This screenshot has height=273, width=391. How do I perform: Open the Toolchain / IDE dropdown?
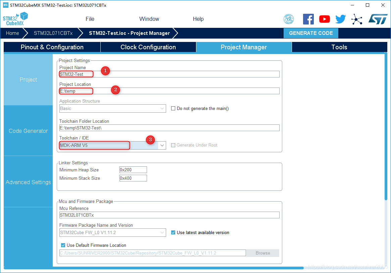point(112,145)
